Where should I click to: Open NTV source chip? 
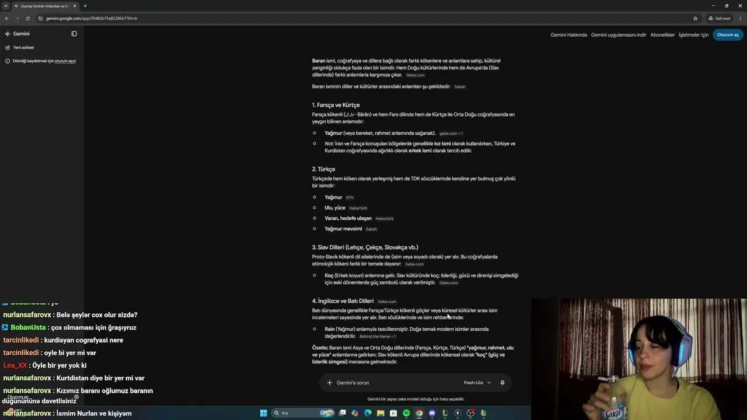(350, 198)
